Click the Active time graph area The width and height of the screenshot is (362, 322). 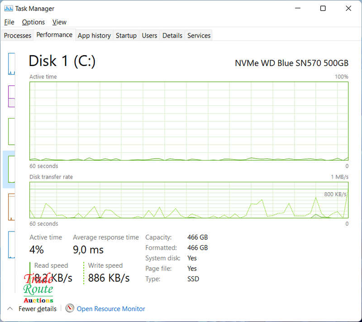click(x=189, y=121)
